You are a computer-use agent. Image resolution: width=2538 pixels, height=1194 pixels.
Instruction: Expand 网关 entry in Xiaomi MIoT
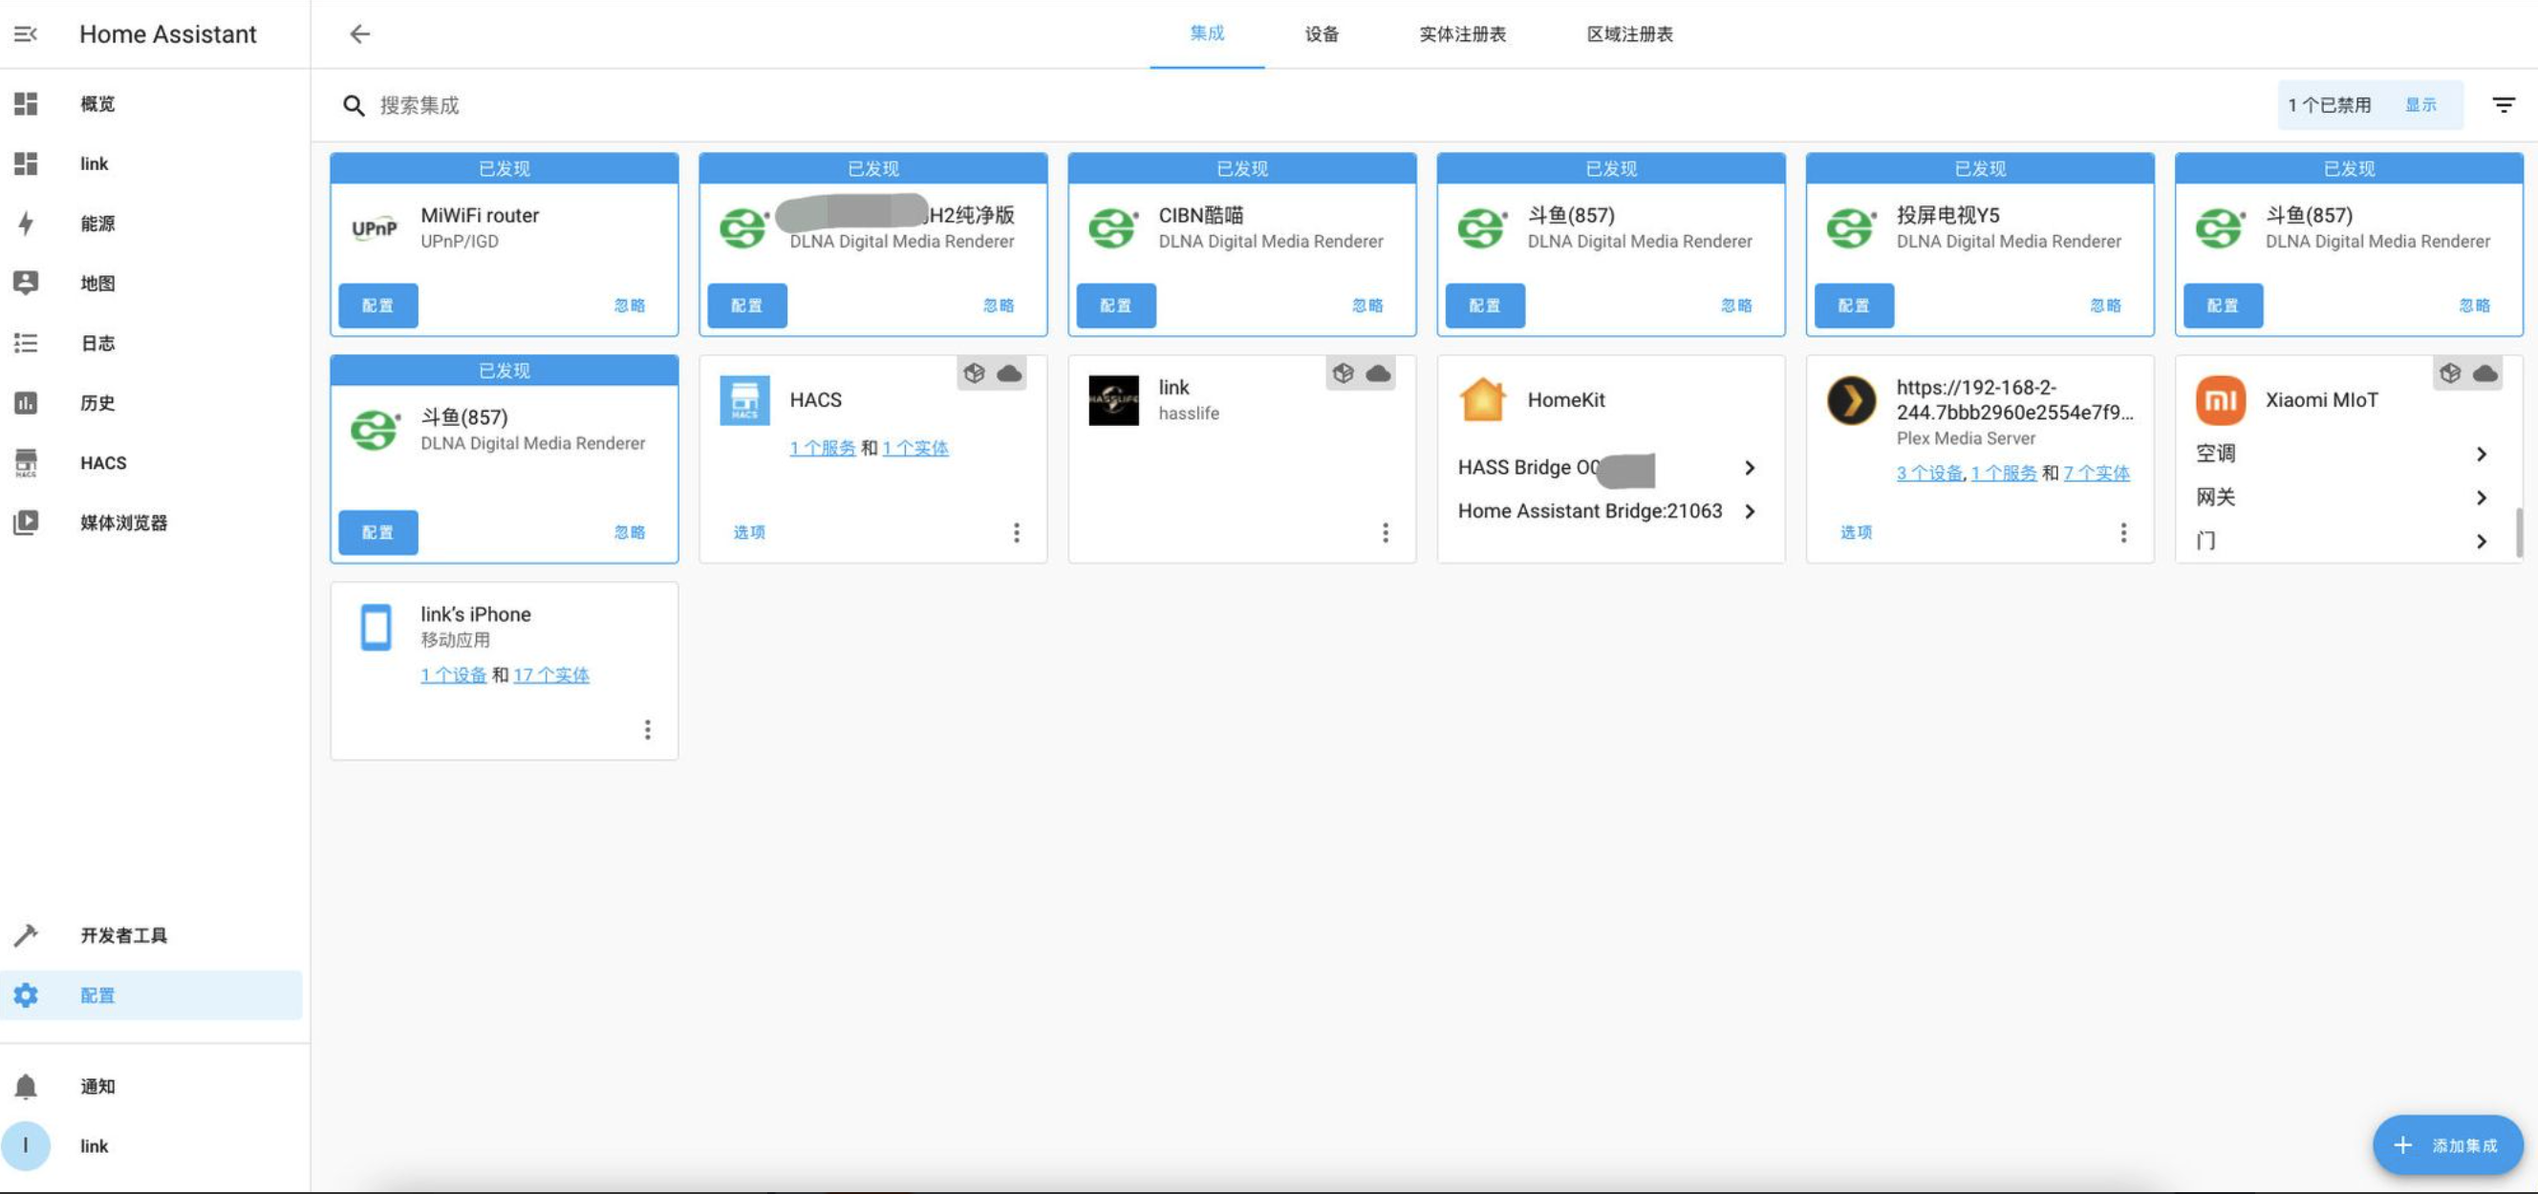click(x=2345, y=497)
